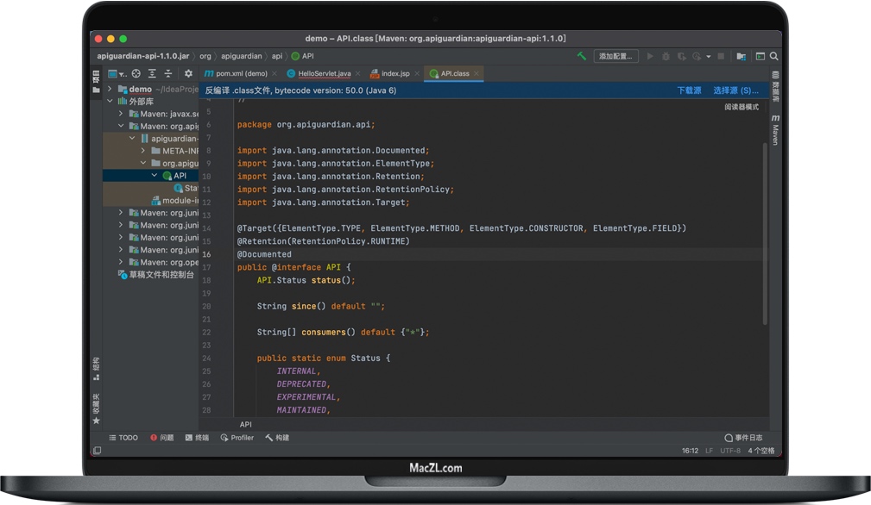Click the 添加配置 add configuration button
Screen dimensions: 871x505
point(615,56)
